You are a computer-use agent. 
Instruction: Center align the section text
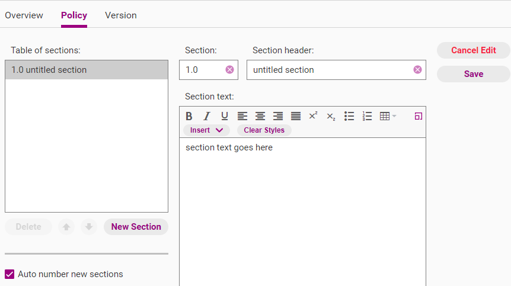tap(260, 117)
